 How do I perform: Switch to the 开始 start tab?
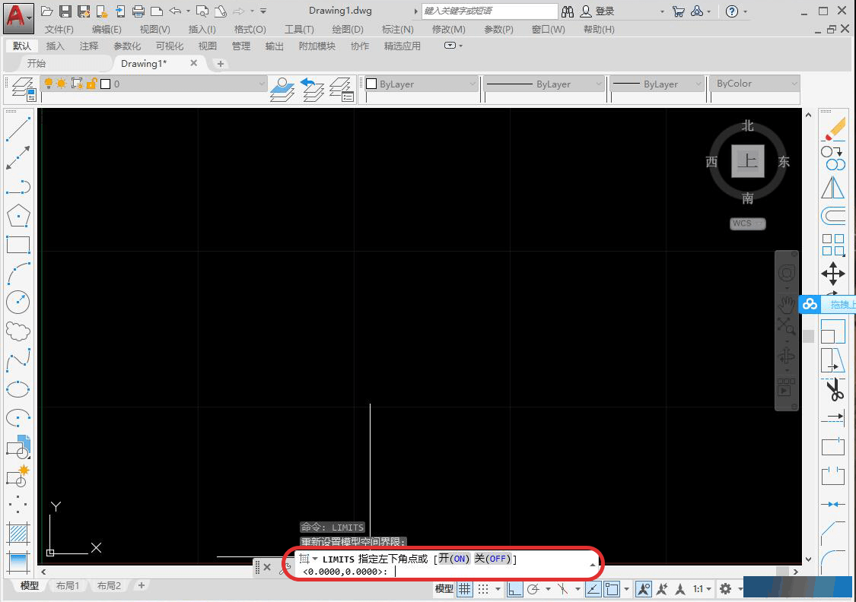click(37, 64)
